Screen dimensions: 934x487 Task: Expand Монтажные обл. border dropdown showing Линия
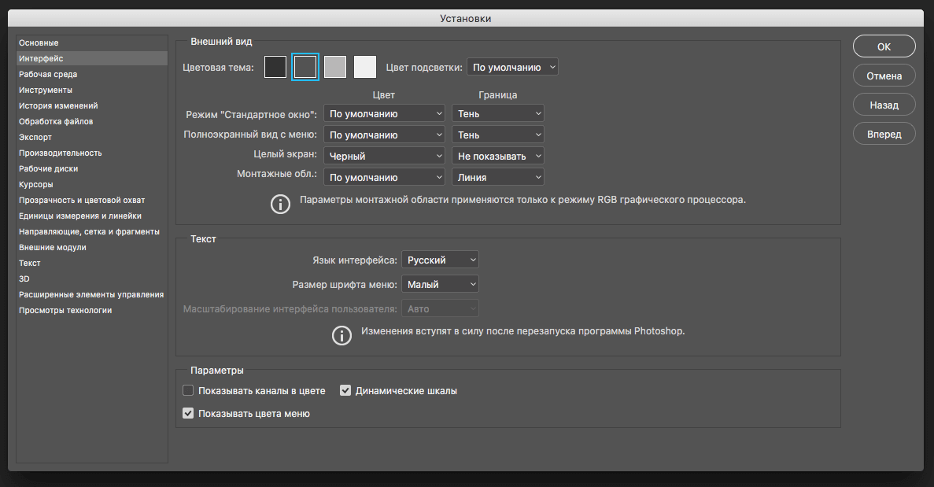coord(499,177)
